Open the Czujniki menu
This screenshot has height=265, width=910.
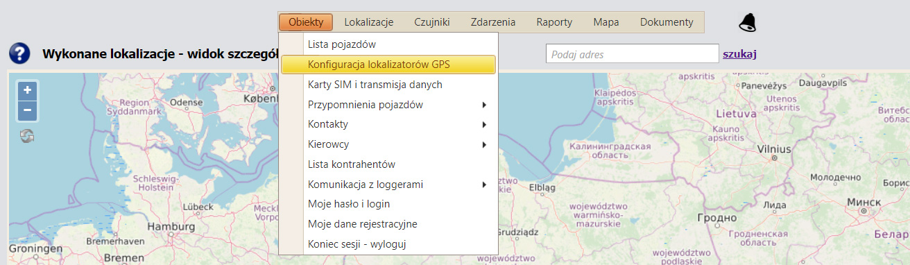click(432, 22)
